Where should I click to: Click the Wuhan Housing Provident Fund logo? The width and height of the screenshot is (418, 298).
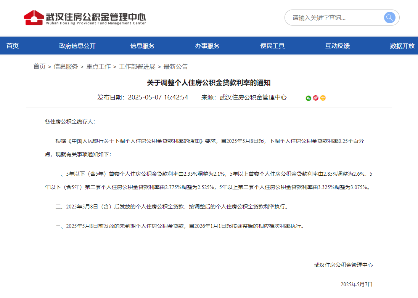tap(85, 18)
